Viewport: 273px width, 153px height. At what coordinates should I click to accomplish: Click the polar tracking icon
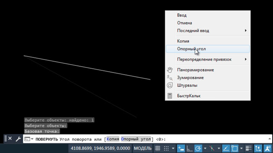point(198,148)
